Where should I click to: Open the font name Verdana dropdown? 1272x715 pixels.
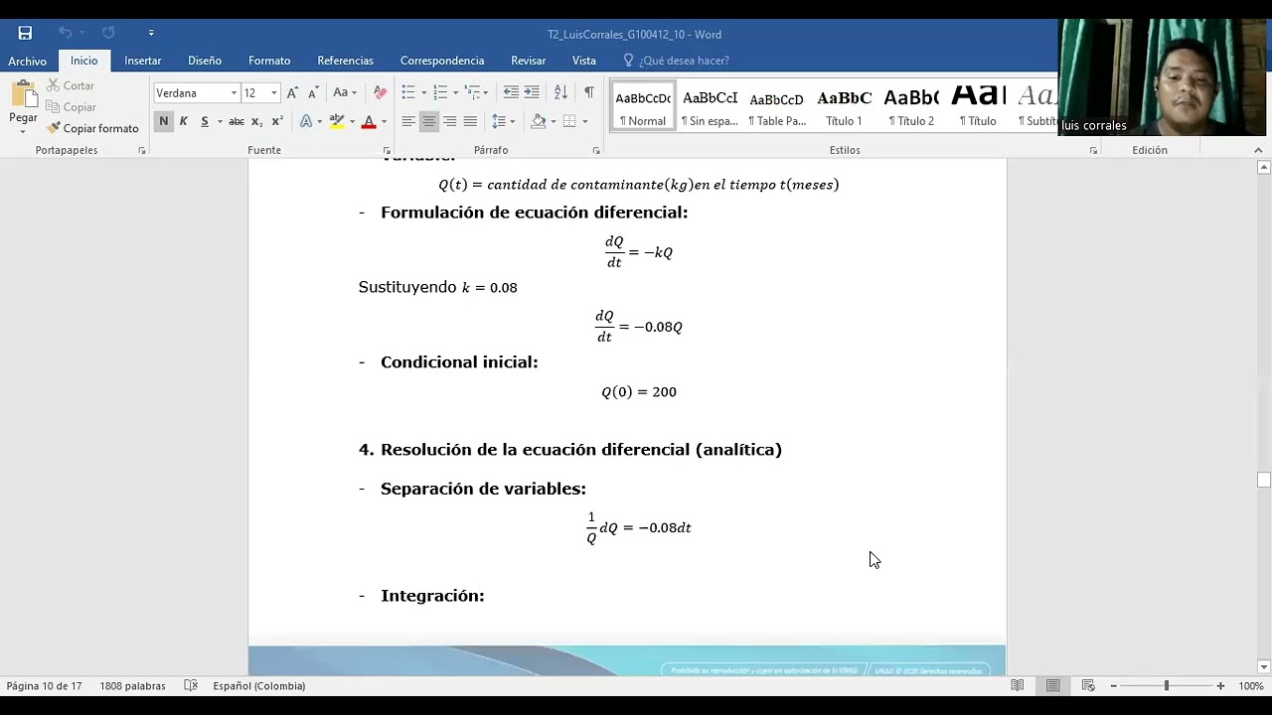point(235,93)
